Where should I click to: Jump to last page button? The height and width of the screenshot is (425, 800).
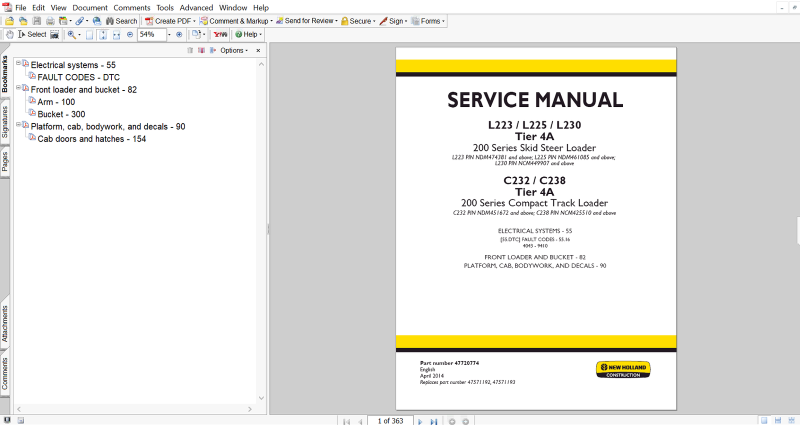click(433, 421)
